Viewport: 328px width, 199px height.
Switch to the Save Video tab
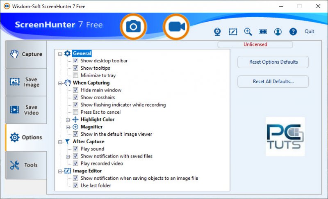click(x=26, y=110)
